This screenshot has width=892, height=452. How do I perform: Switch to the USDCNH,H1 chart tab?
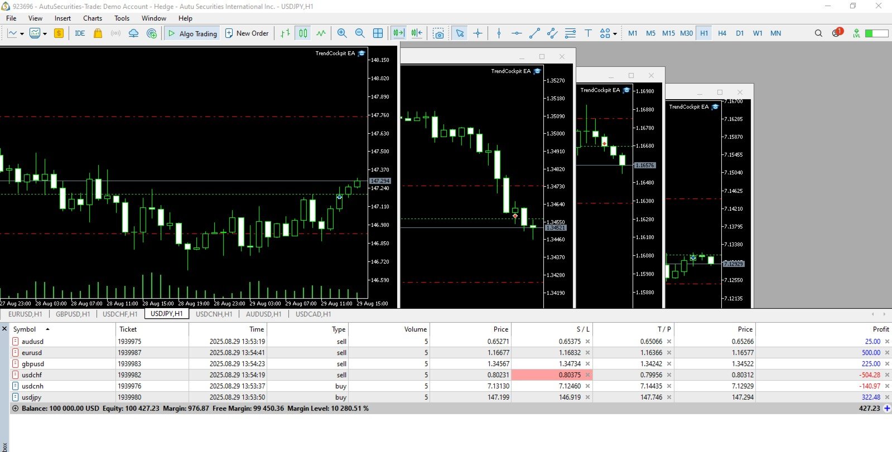pos(214,314)
